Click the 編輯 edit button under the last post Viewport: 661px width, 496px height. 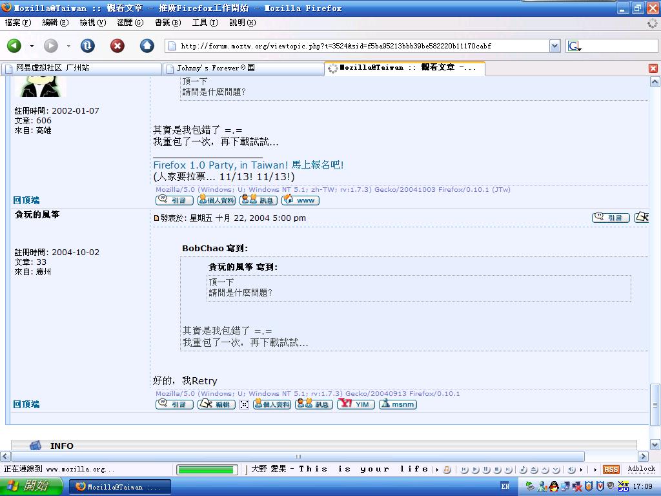pyautogui.click(x=216, y=404)
